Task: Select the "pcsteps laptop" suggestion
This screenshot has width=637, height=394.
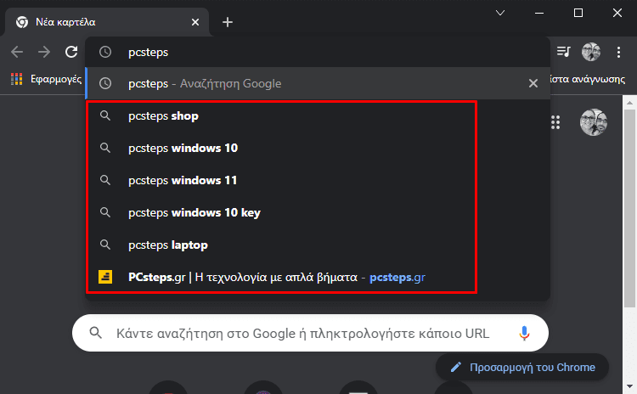Action: [x=167, y=245]
